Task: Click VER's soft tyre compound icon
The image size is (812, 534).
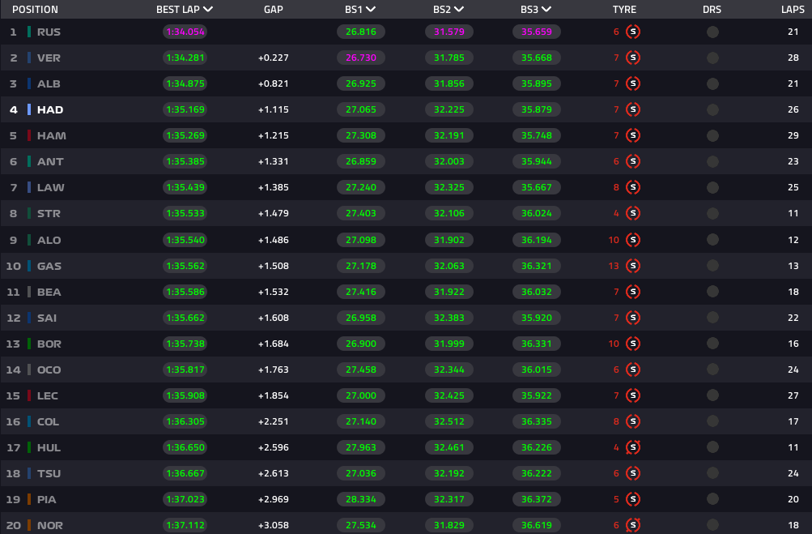Action: pos(633,58)
